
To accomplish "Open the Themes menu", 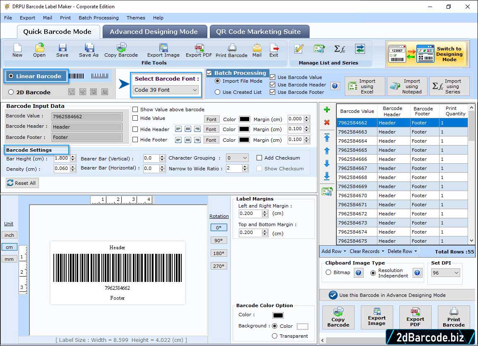I will click(136, 18).
